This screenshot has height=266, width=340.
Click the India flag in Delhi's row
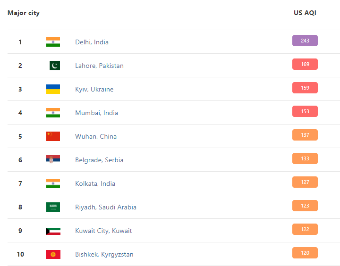click(x=53, y=42)
